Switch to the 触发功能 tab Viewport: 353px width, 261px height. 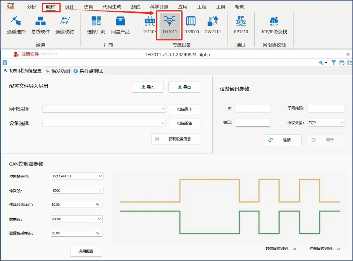58,71
